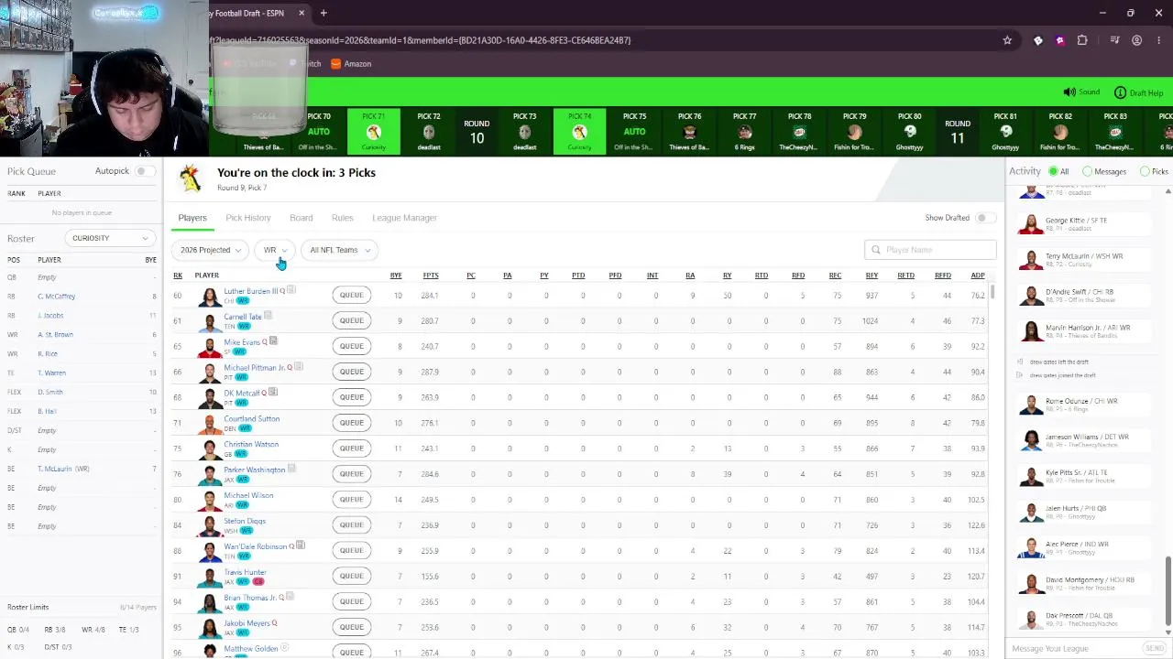1173x659 pixels.
Task: Sort players by the ADP column
Action: [x=978, y=275]
